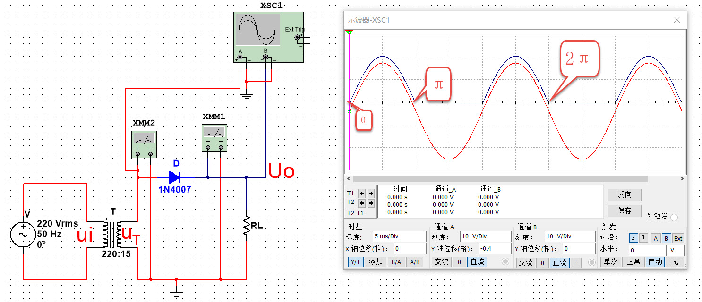Click the X 轴位移 input field
This screenshot has height=302, width=702.
[410, 249]
